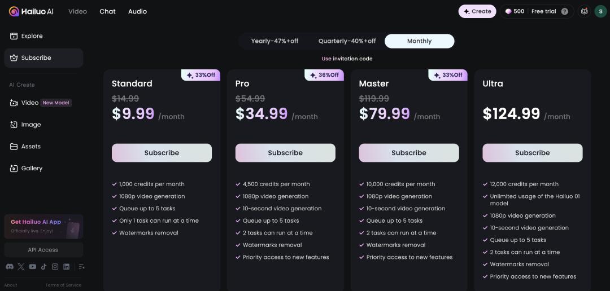Collapse the sidebar using the collapse icon

(81, 267)
